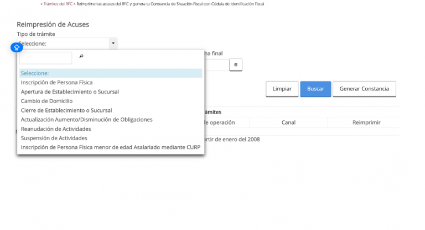425x230 pixels.
Task: Open the 'Trámites del RFC' breadcrumb link
Action: coord(57,4)
